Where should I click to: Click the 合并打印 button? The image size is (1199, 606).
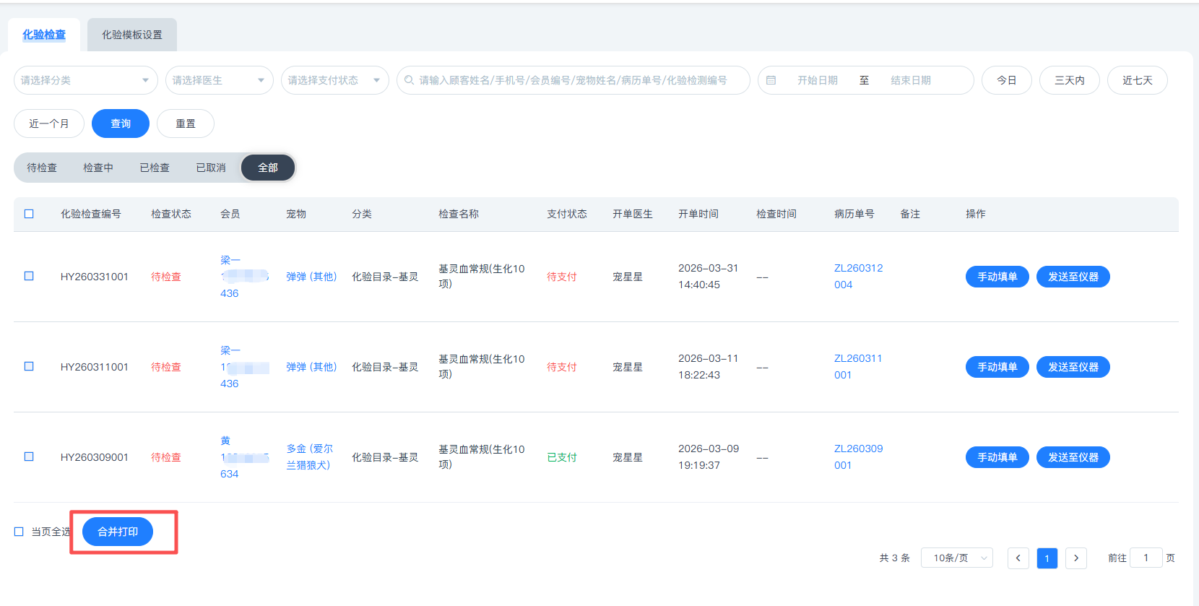point(118,532)
